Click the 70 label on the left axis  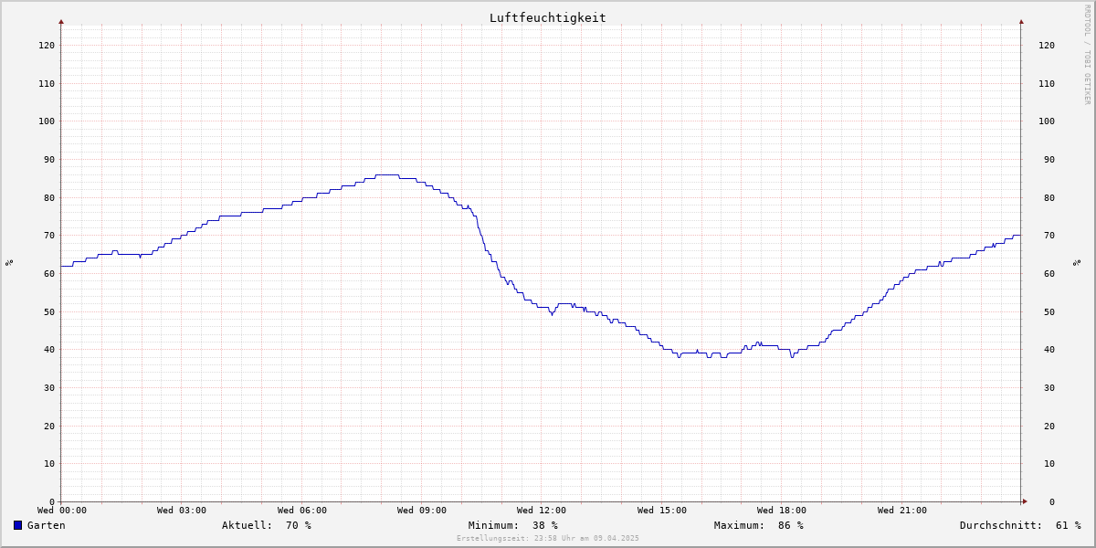point(49,235)
